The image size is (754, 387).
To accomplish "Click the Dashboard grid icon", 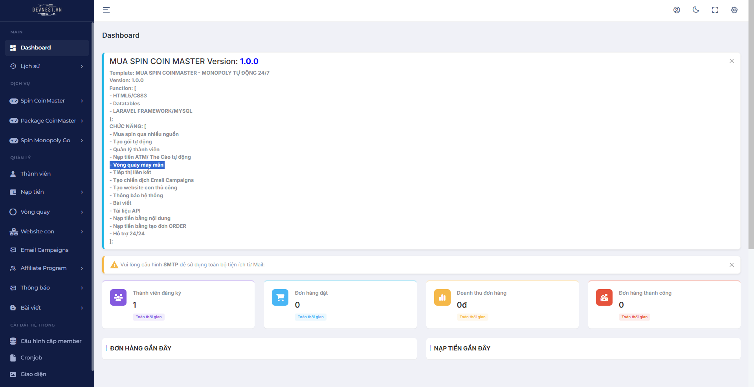I will point(13,48).
